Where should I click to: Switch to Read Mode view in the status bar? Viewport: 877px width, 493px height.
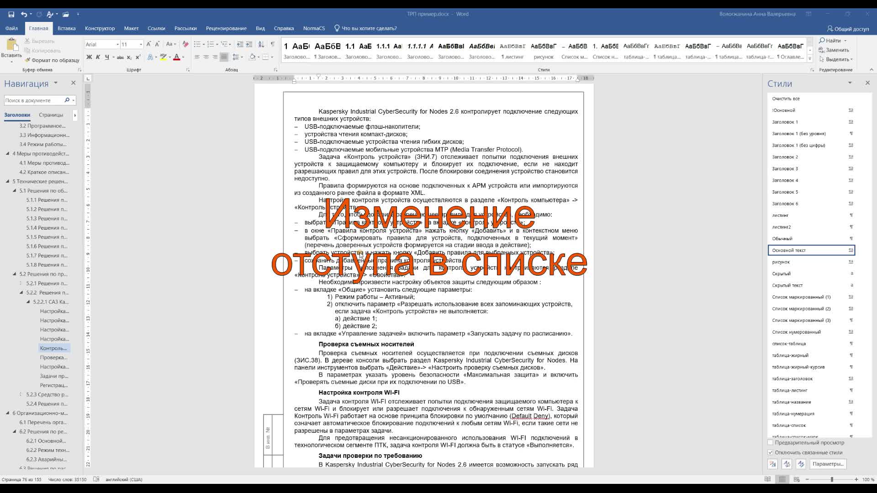coord(768,479)
